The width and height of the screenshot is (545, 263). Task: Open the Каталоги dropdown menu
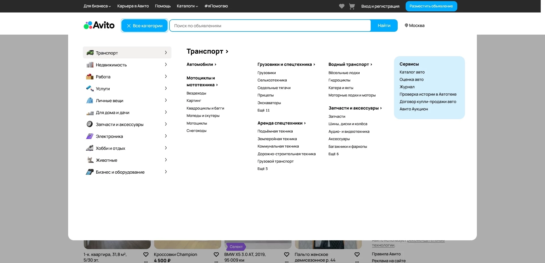click(x=187, y=6)
